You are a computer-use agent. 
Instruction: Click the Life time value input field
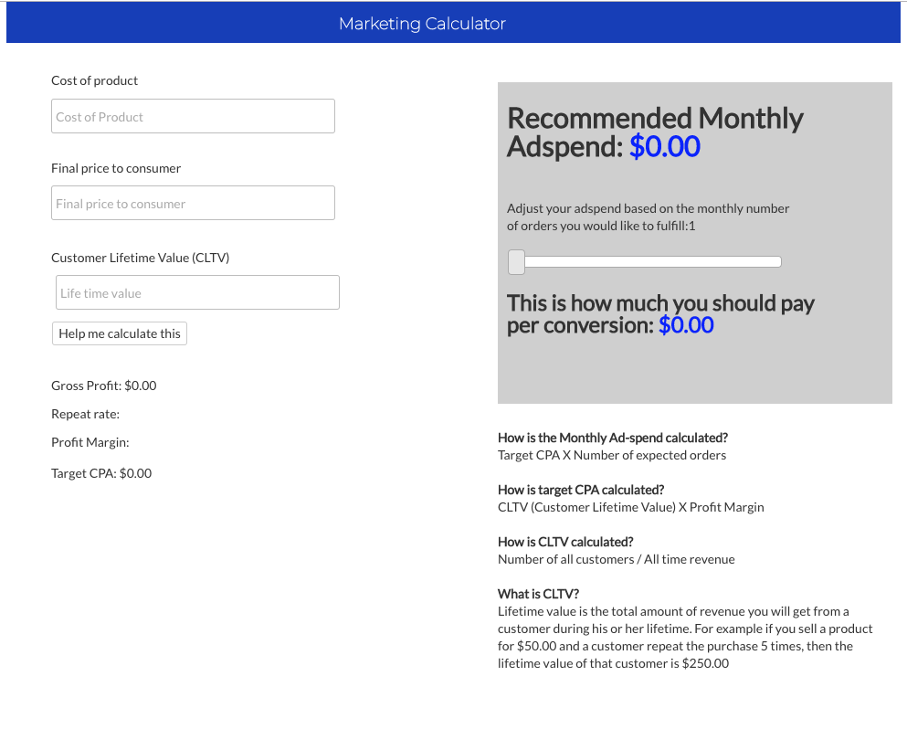point(196,292)
